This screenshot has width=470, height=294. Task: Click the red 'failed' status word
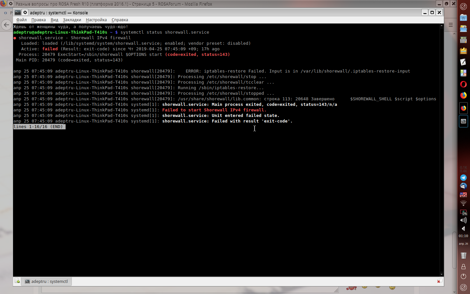(x=50, y=49)
